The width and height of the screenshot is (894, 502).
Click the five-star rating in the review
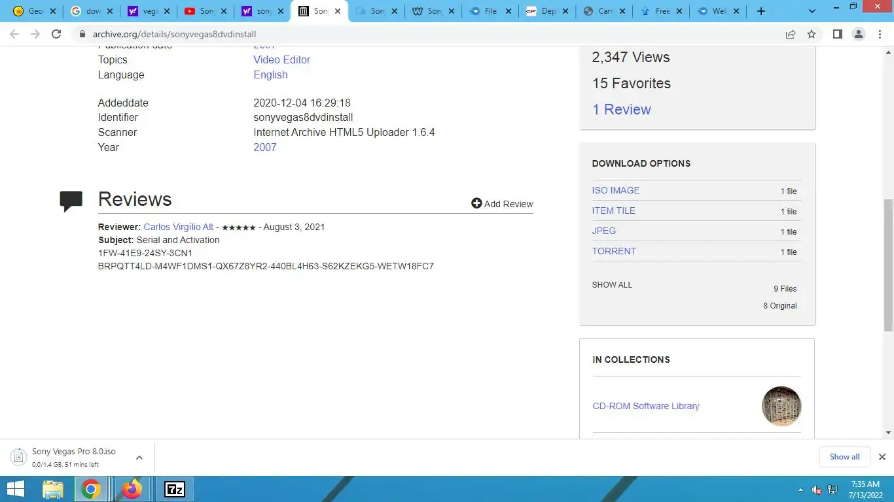point(239,227)
